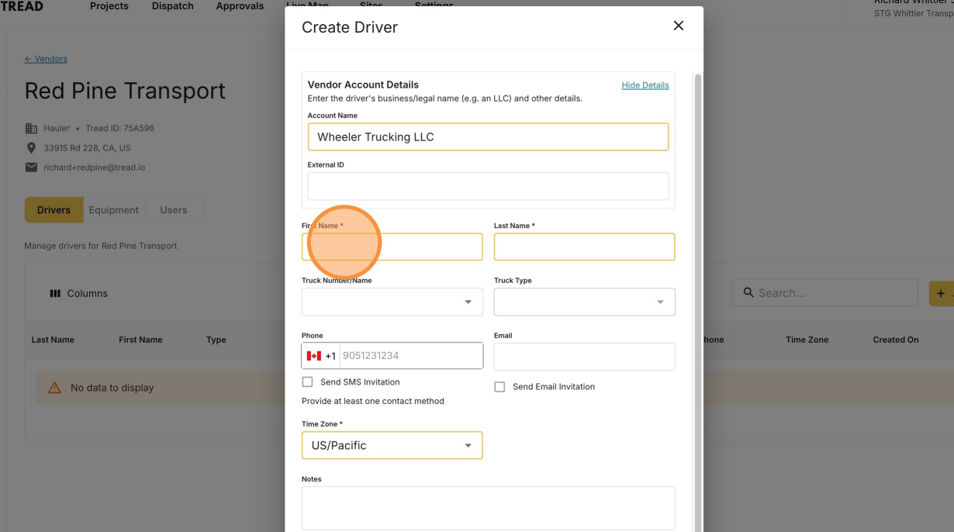Screen dimensions: 954x532
Task: Enable Send Email Invitation checkbox
Action: [x=499, y=387]
